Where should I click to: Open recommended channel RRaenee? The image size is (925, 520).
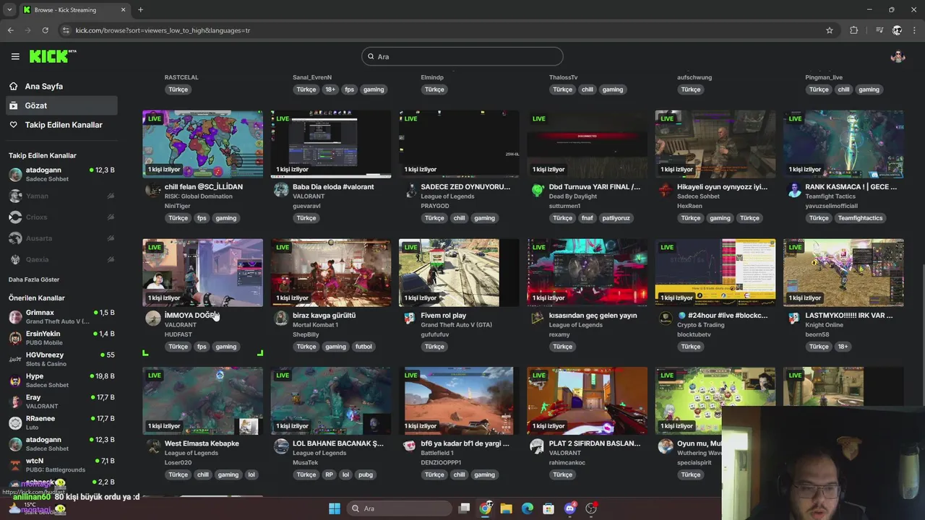[61, 422]
